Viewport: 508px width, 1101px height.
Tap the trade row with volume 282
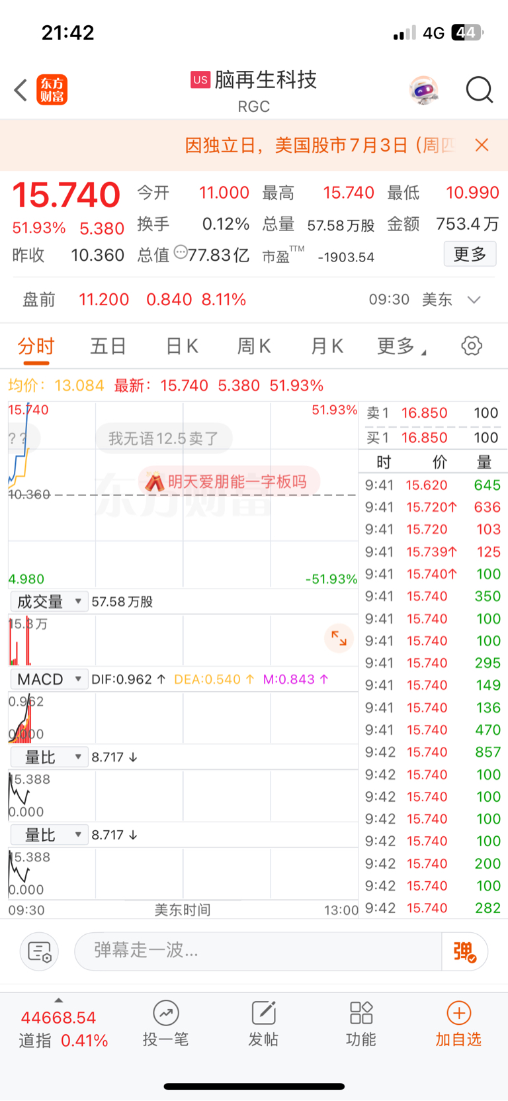click(x=433, y=908)
